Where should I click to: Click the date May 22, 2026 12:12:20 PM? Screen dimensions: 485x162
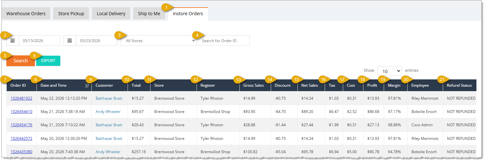click(x=64, y=98)
